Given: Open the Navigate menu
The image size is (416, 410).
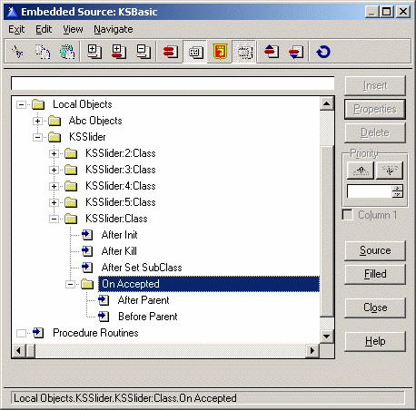Looking at the screenshot, I should pyautogui.click(x=114, y=29).
